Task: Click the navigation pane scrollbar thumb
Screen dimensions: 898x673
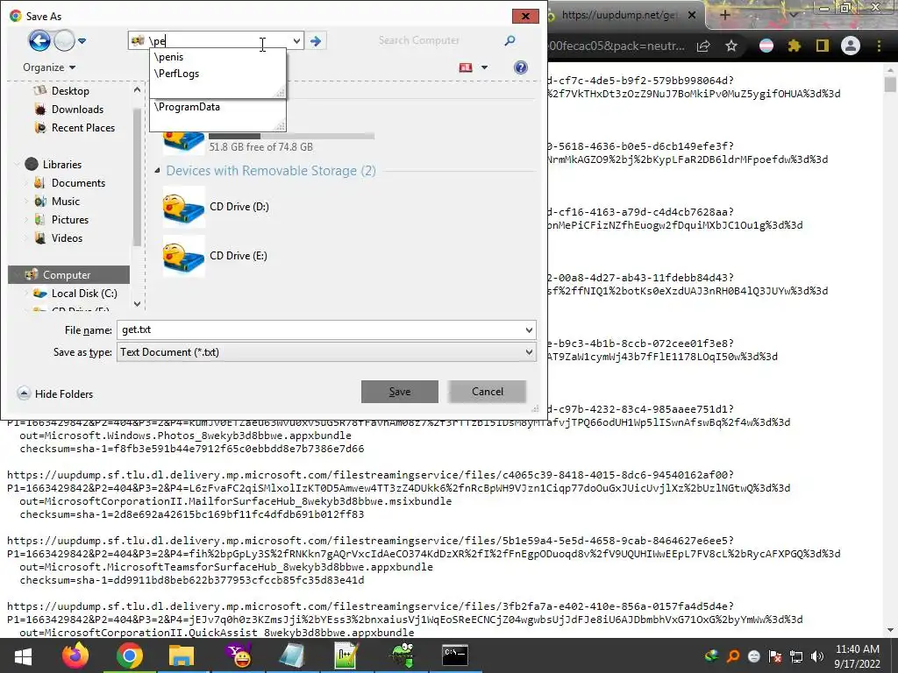Action: click(137, 176)
